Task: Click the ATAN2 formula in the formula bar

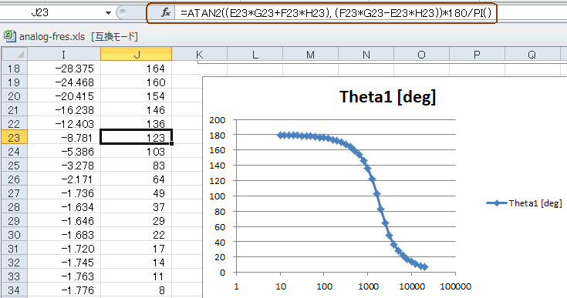Action: click(336, 13)
